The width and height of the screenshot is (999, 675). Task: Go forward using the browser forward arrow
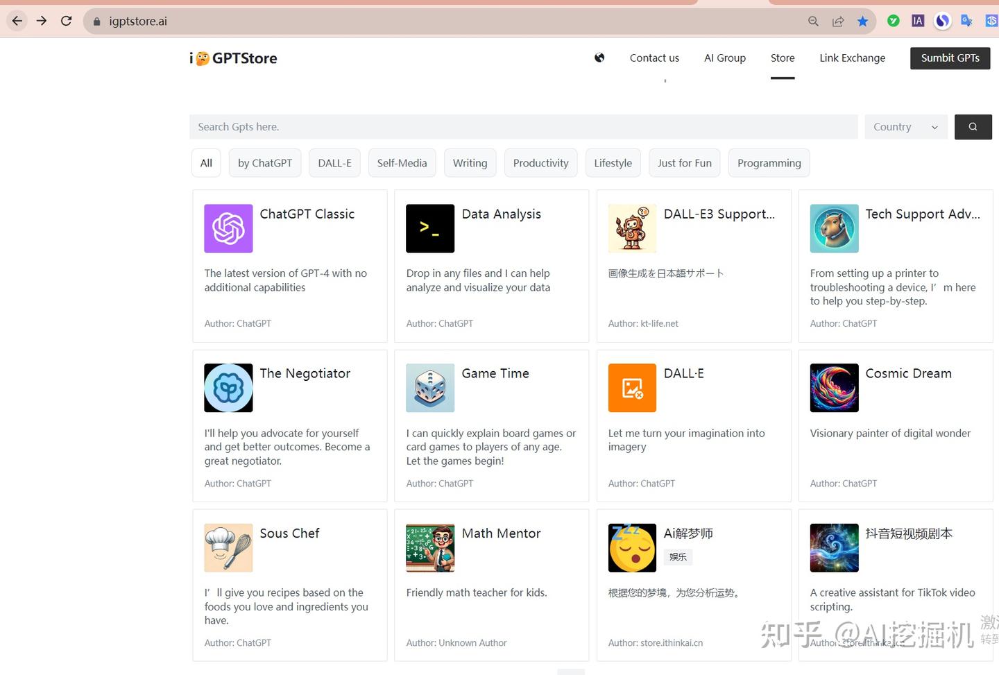(x=42, y=21)
